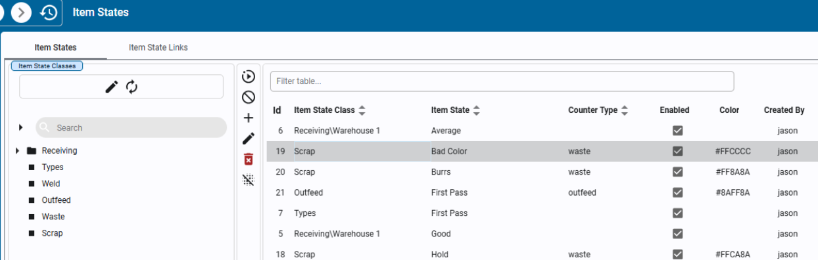This screenshot has height=260, width=818.
Task: Toggle Enabled checkbox for Burrs row
Action: click(677, 172)
